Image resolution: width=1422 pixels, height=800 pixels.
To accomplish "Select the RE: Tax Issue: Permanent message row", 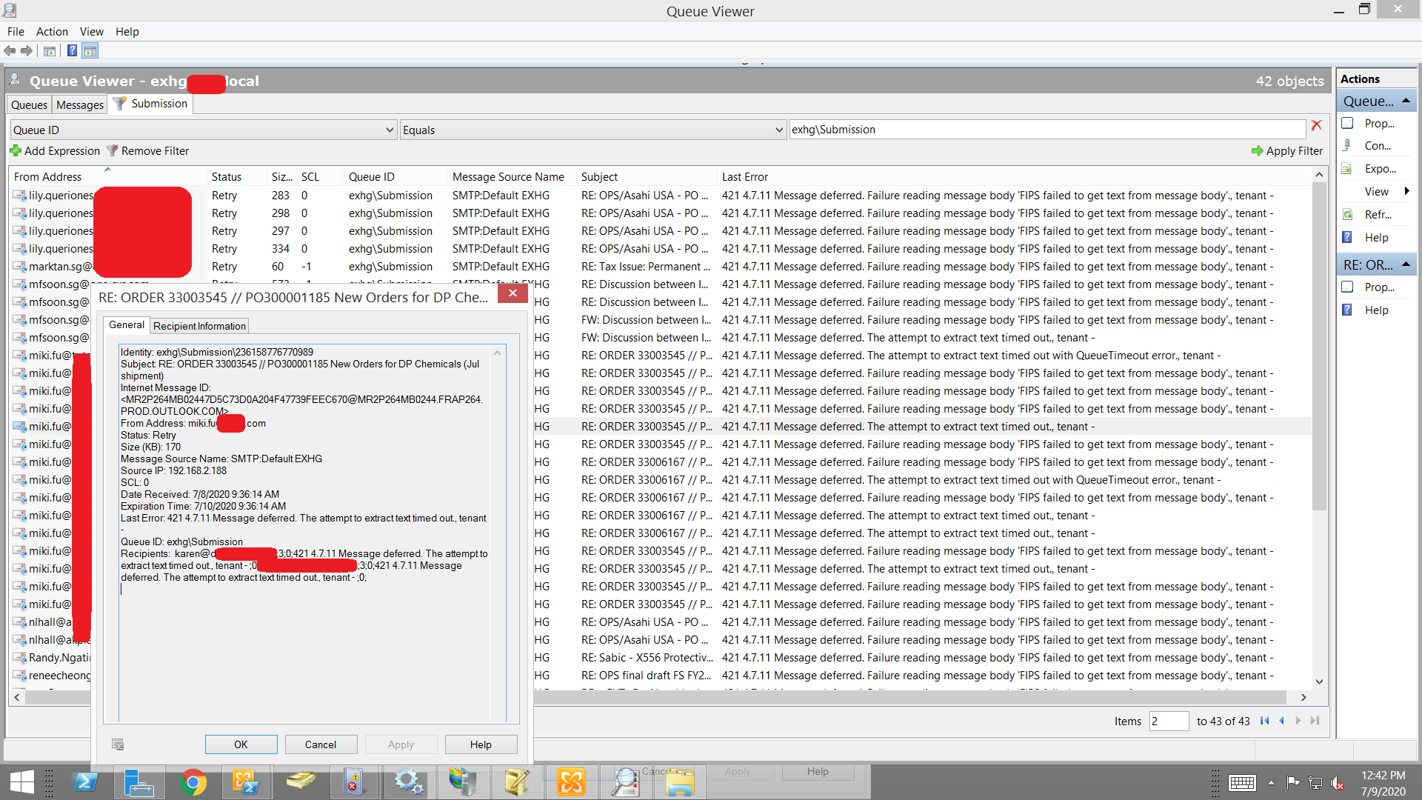I will [x=661, y=267].
